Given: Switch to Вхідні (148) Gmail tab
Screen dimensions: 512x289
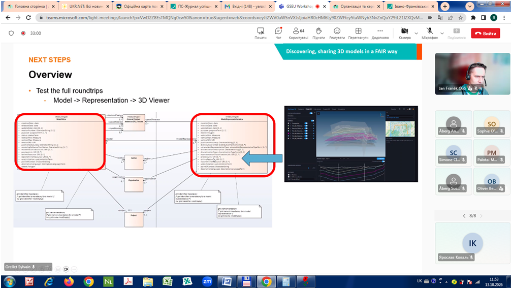Looking at the screenshot, I should [x=249, y=6].
